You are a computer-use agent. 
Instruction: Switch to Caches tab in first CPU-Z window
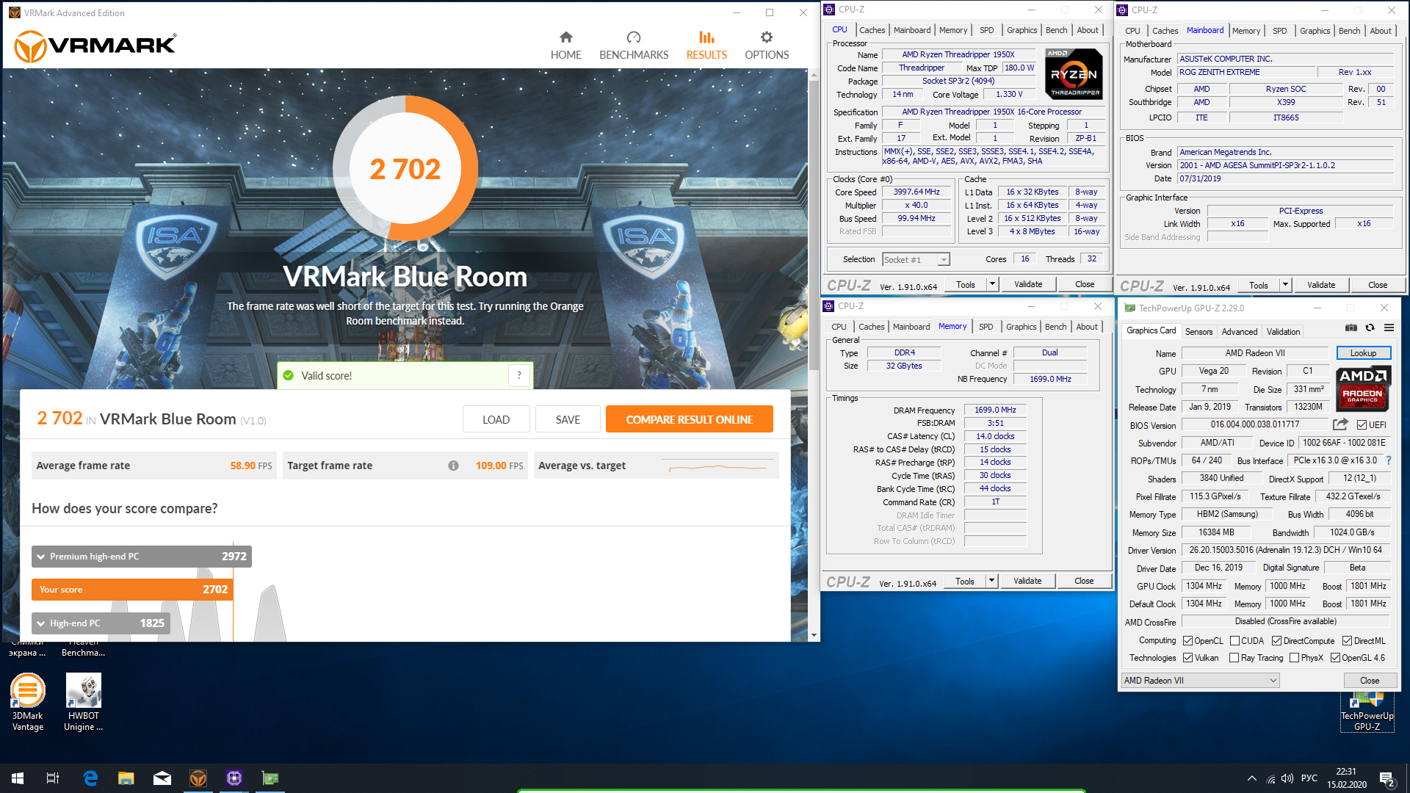click(x=872, y=30)
